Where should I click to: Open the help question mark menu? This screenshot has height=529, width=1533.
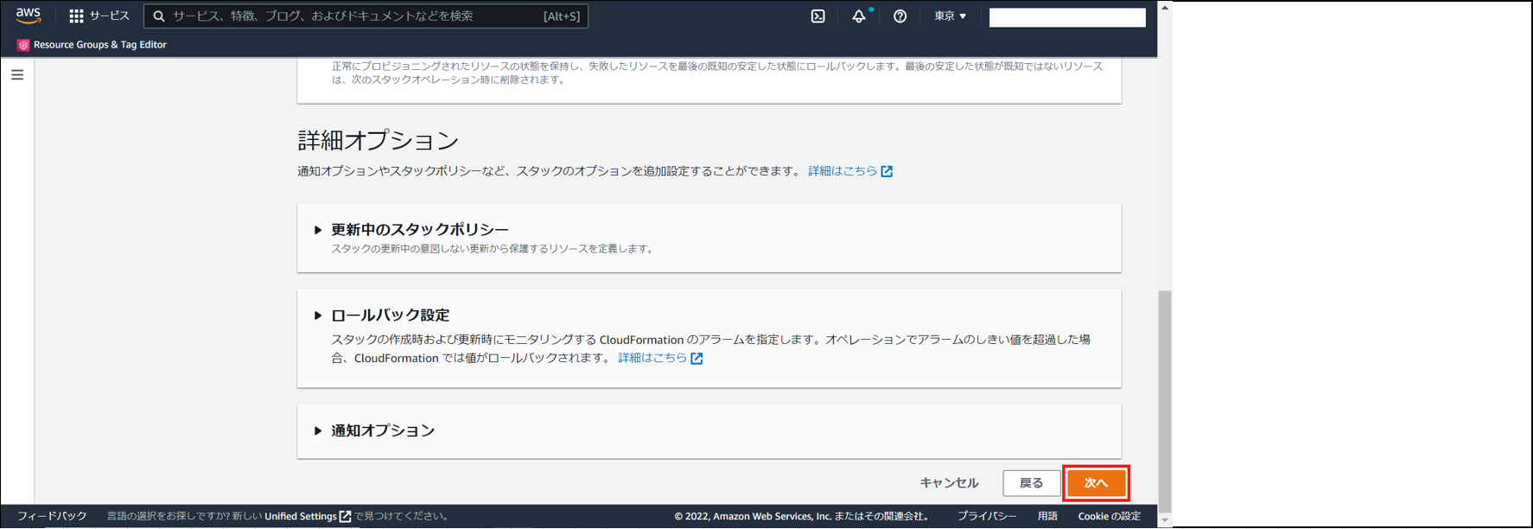click(900, 16)
